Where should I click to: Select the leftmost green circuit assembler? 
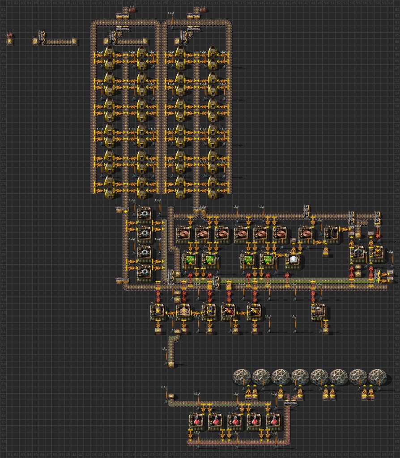coord(190,261)
